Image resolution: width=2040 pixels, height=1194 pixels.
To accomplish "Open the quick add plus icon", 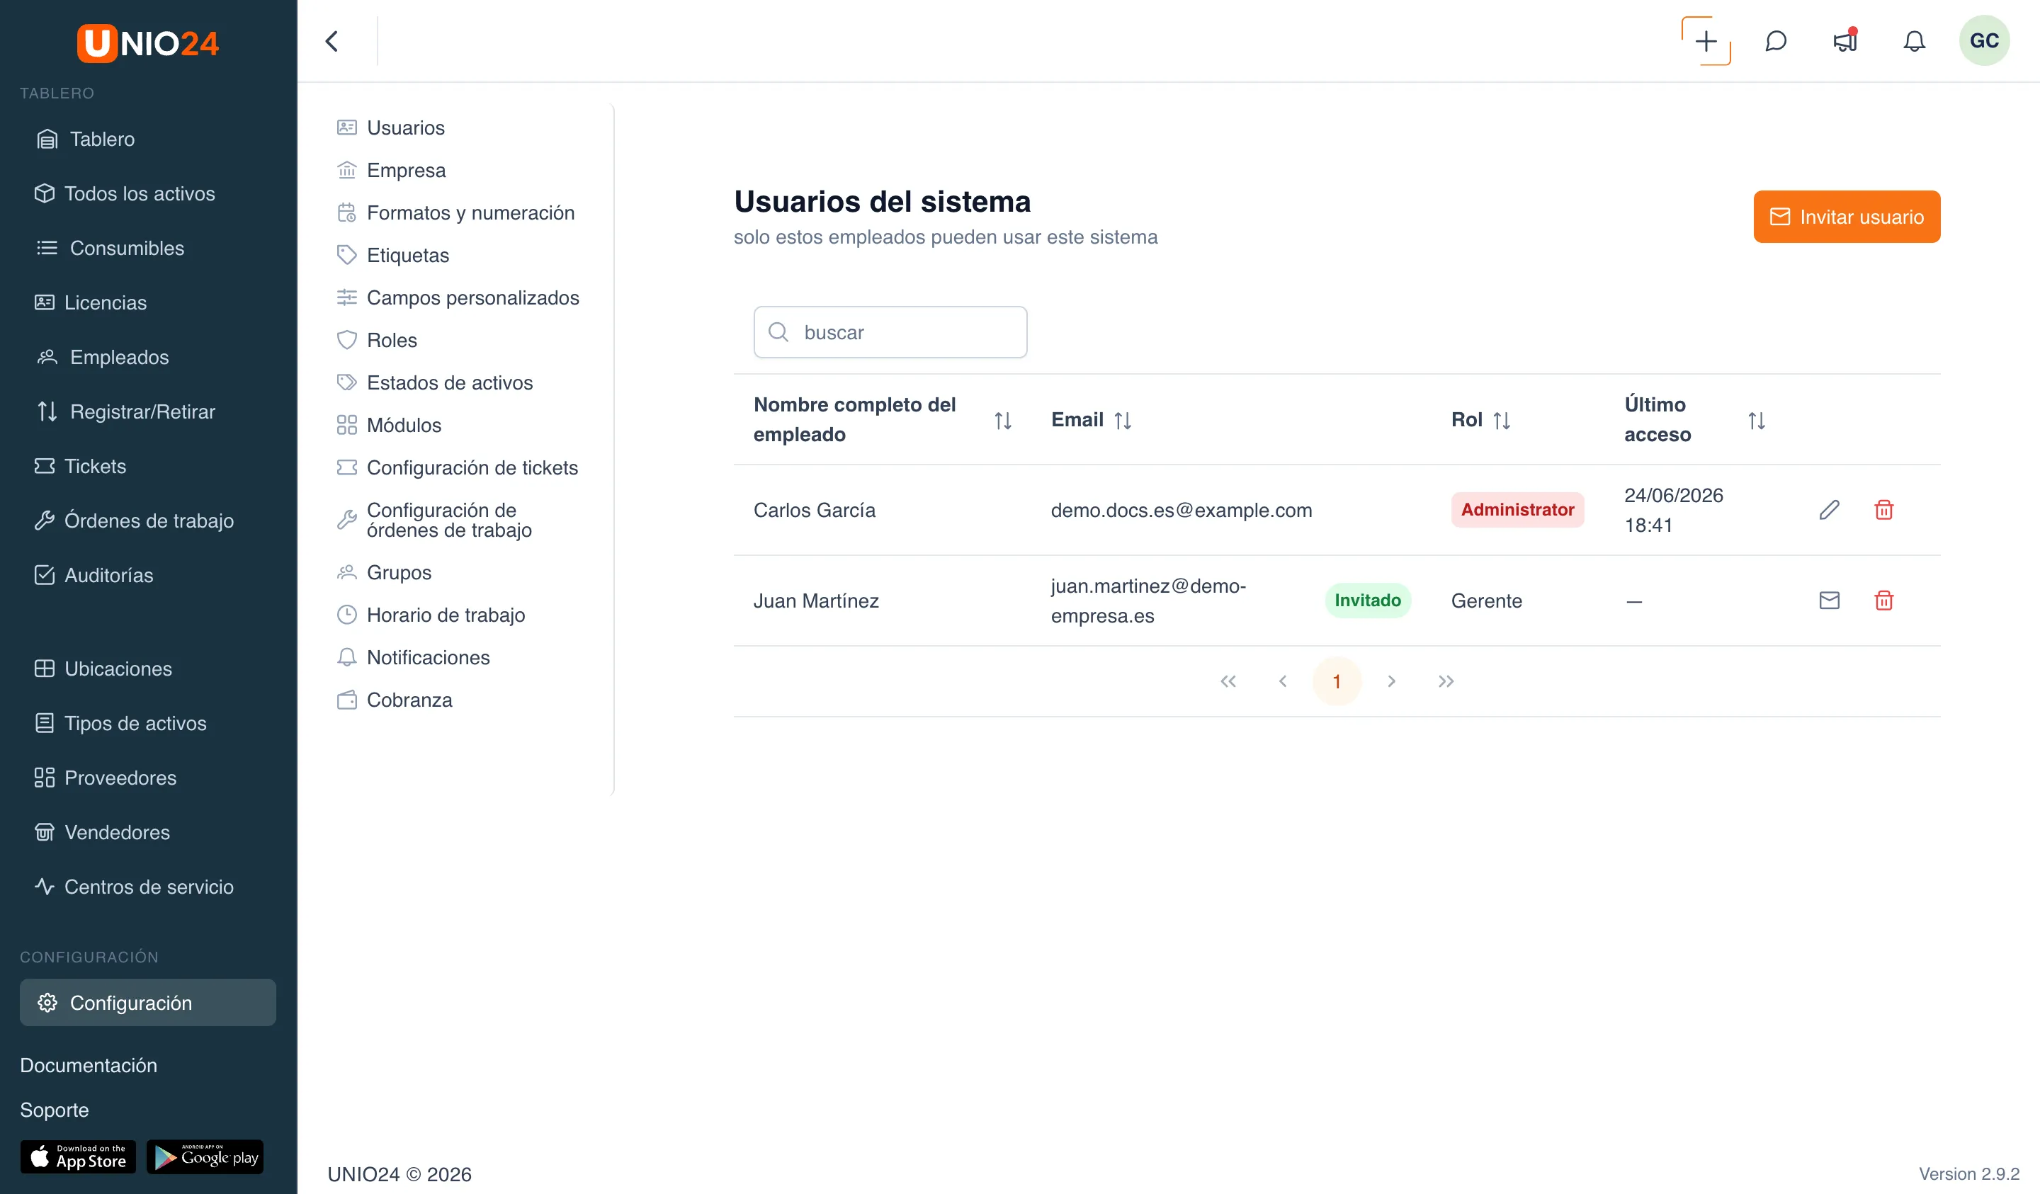I will (1706, 41).
